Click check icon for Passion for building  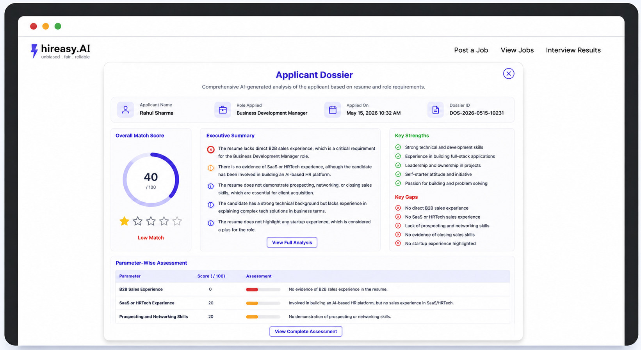coord(398,183)
